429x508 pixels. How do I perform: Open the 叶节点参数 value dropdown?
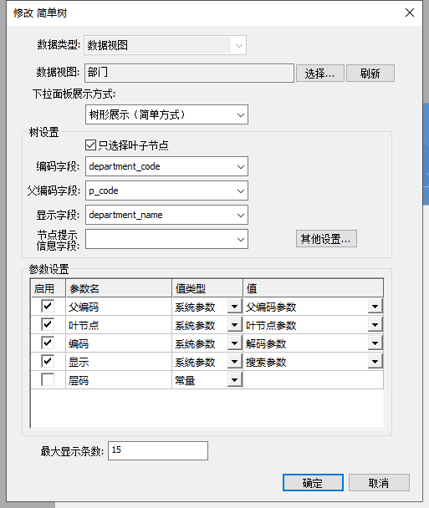point(375,325)
